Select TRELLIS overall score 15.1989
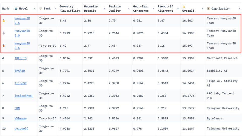This screenshot has width=242, height=136. click(188, 58)
